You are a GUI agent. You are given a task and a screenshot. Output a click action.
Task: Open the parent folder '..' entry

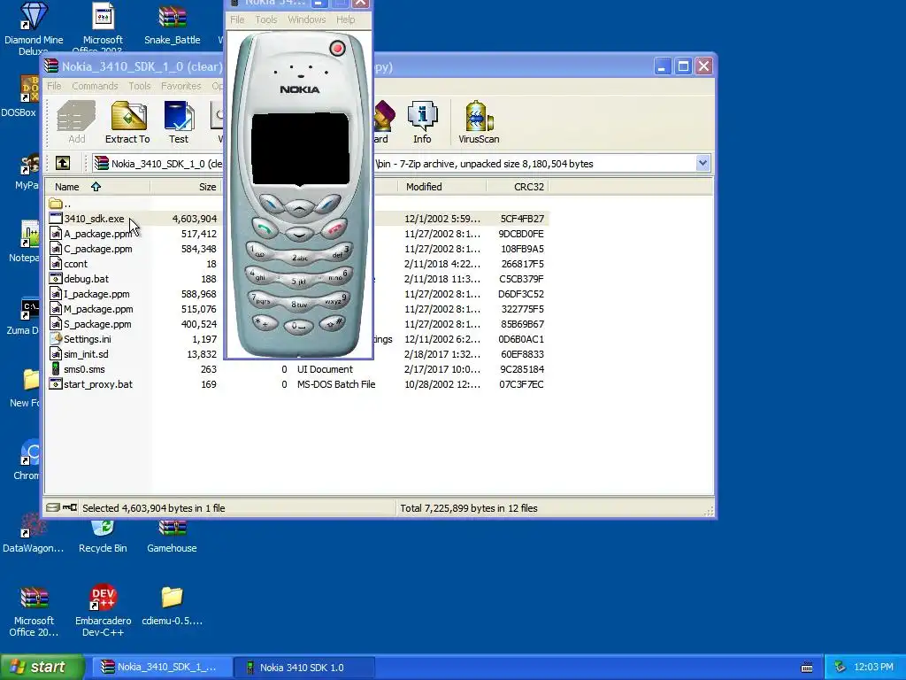tap(60, 204)
